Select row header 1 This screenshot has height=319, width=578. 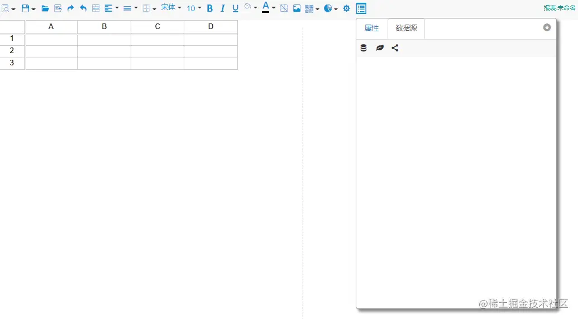(12, 39)
